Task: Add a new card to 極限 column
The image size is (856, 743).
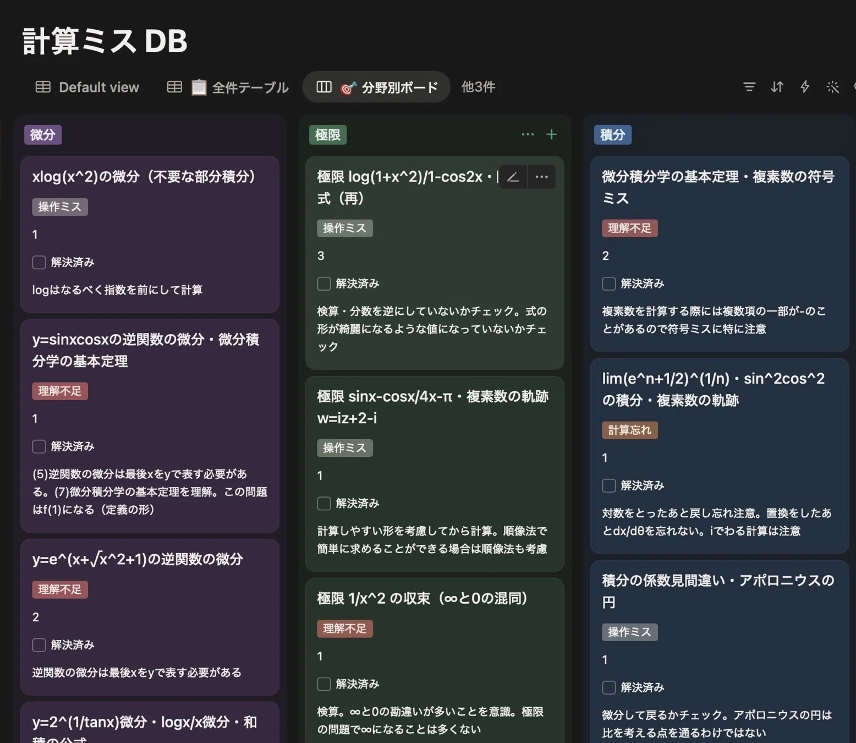Action: 551,134
